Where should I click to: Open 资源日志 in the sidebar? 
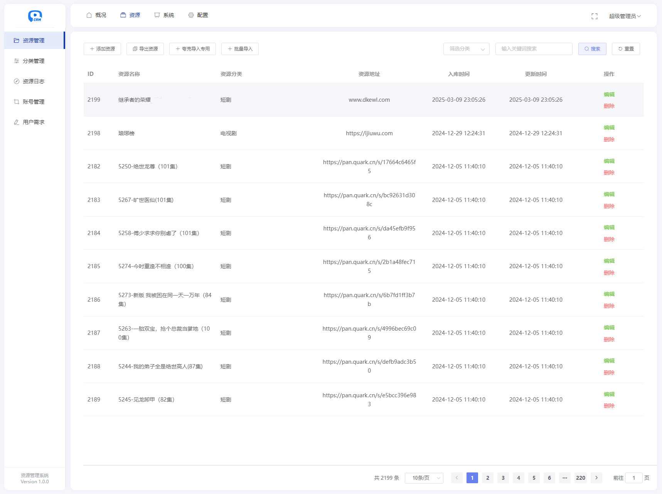pyautogui.click(x=34, y=81)
